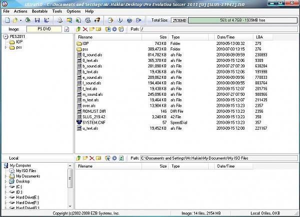Click the Local pane Filename column header
This screenshot has width=300, height=217.
(108, 166)
